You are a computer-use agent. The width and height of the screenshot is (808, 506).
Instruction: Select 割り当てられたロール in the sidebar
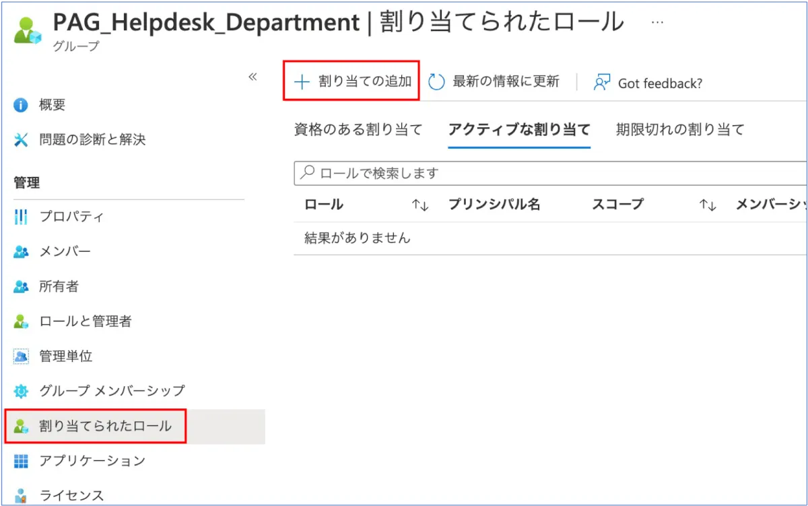(105, 426)
